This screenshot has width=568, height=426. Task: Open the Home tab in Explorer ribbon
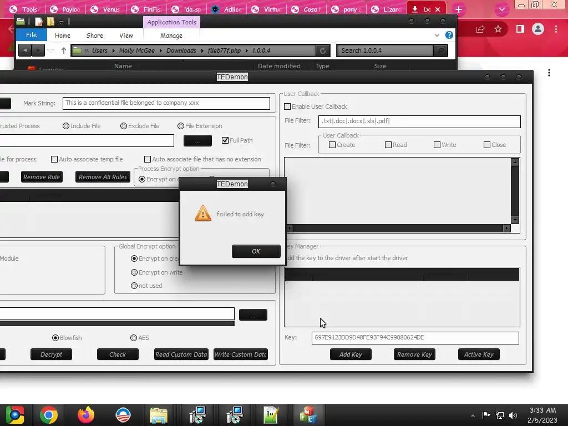point(63,35)
